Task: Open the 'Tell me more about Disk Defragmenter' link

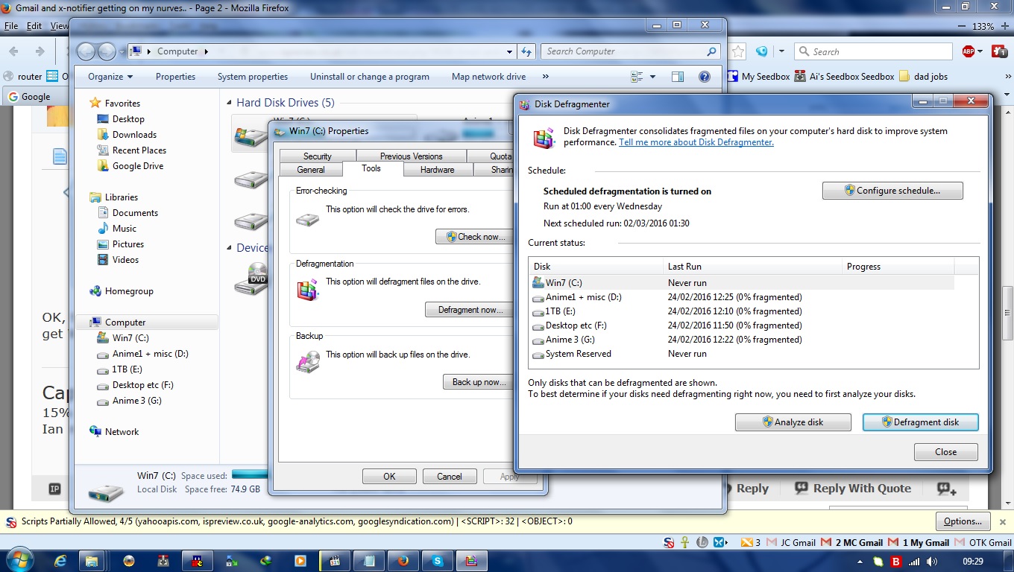Action: [696, 142]
